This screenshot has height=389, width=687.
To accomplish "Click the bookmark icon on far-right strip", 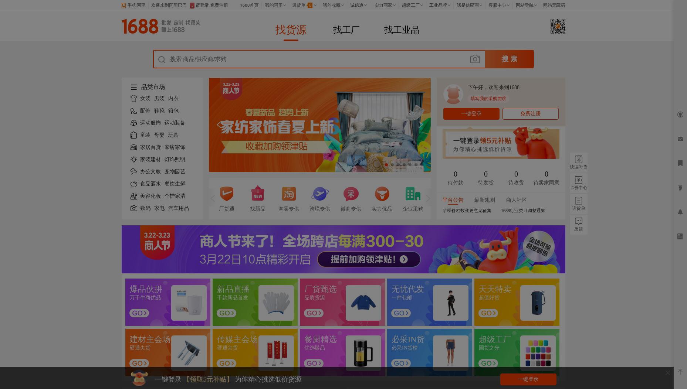I will [680, 163].
